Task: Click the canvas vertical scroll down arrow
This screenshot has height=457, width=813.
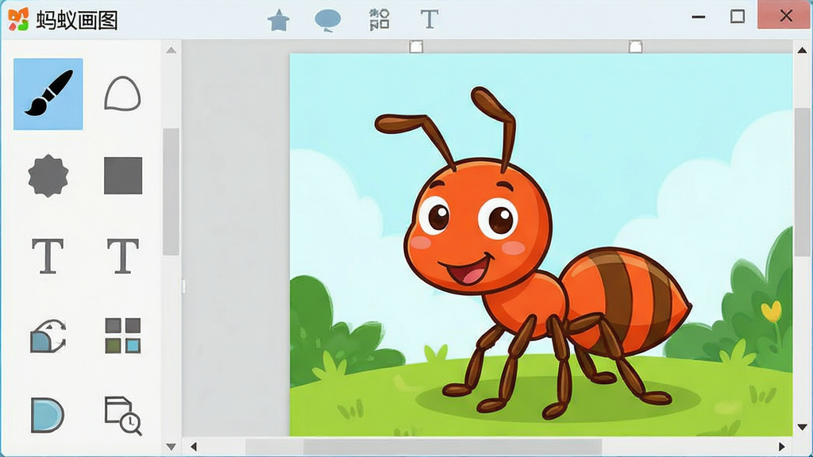Action: [802, 428]
